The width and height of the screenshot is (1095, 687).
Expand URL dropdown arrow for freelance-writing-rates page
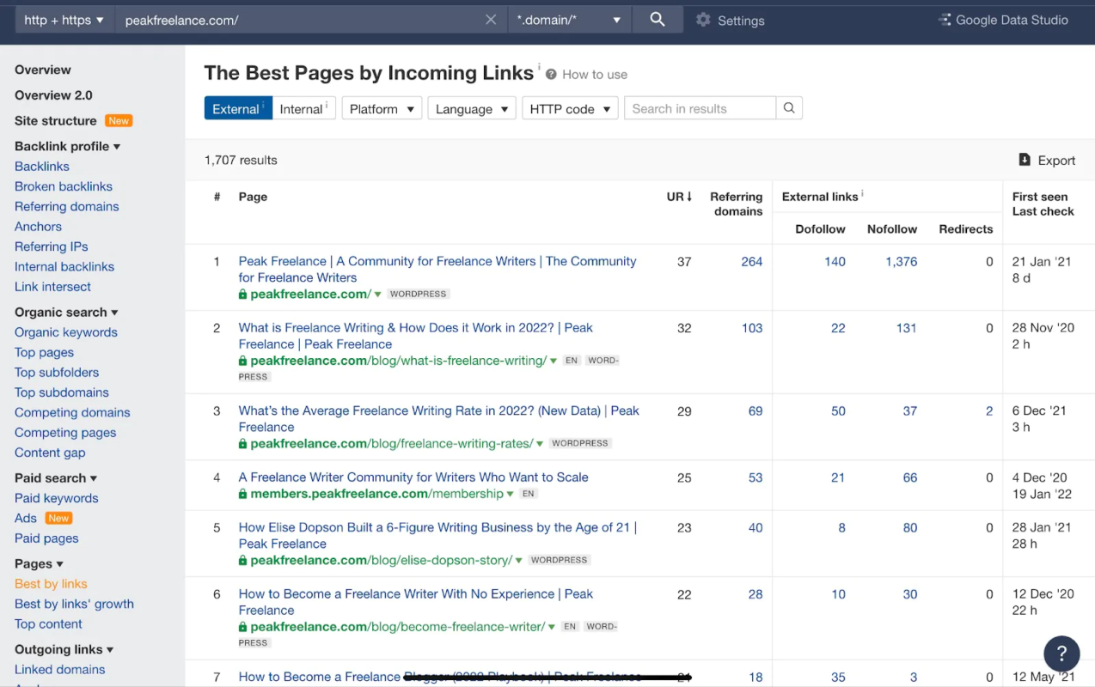540,444
